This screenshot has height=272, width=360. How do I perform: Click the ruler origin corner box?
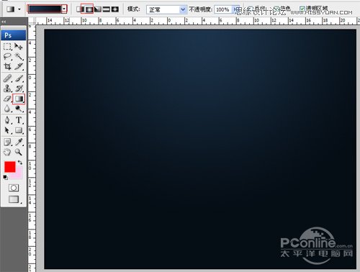pos(32,21)
